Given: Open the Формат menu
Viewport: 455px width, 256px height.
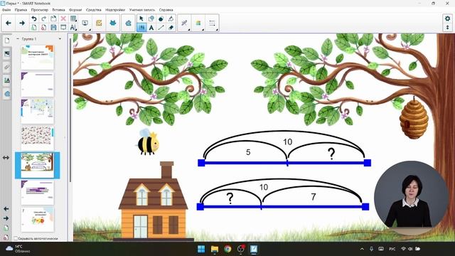Looking at the screenshot, I should (x=75, y=10).
